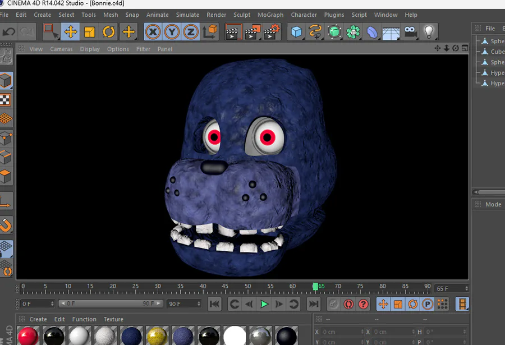Click the Render Settings clapperboard icon
Screen dimensions: 505x345
pyautogui.click(x=272, y=32)
